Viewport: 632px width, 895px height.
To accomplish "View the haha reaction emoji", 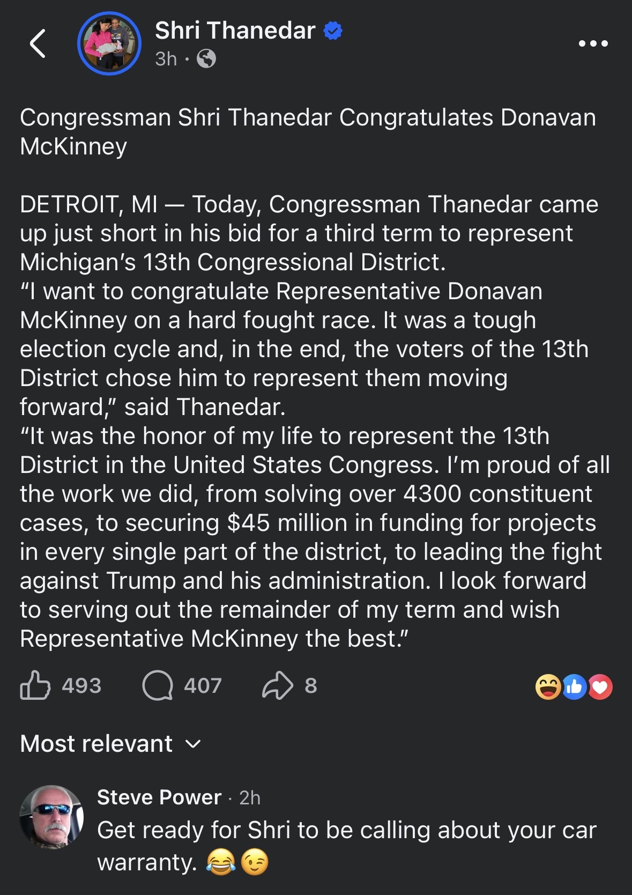I will coord(548,687).
